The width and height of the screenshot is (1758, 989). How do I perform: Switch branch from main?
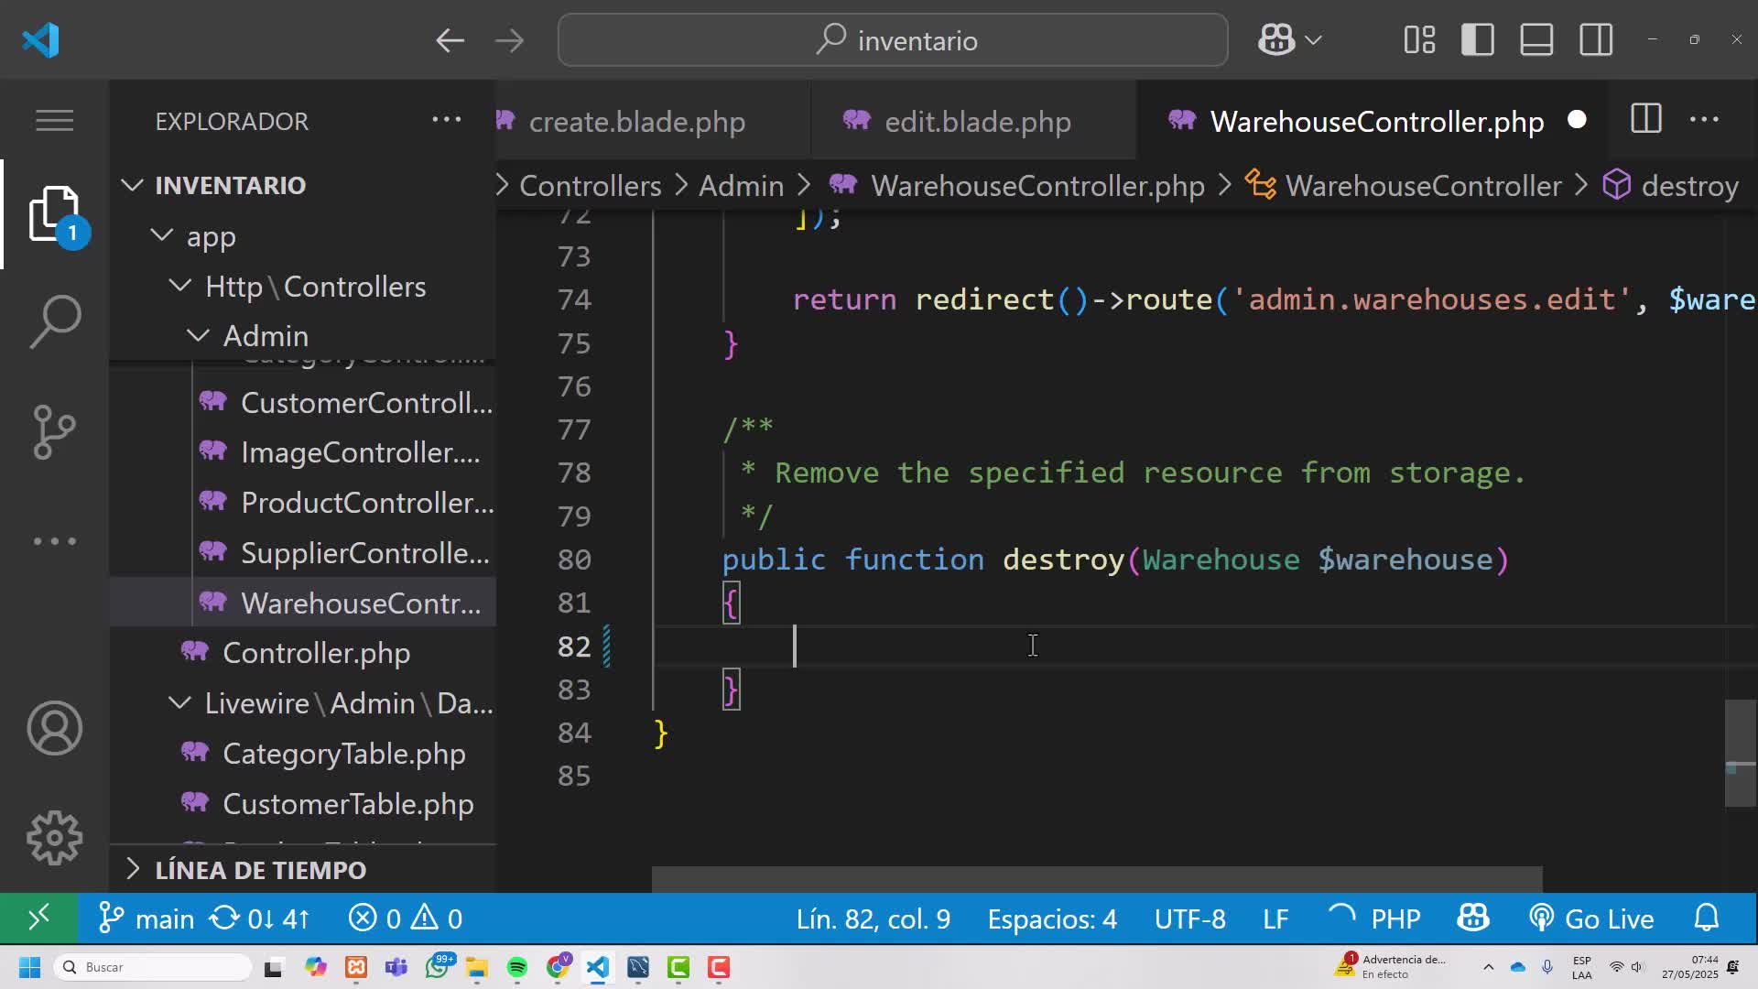click(146, 918)
